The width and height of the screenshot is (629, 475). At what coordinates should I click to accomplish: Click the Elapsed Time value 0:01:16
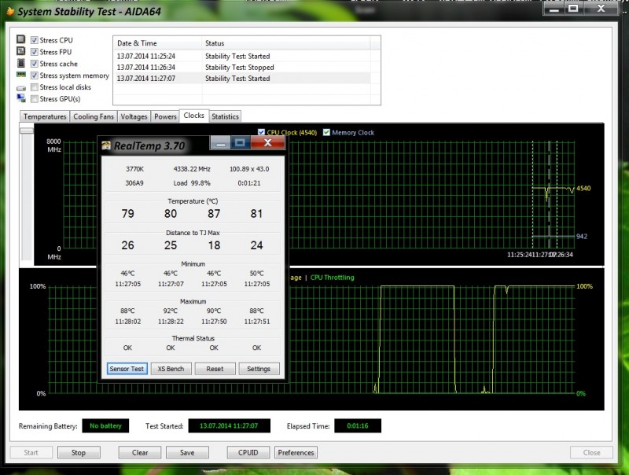[x=358, y=425]
